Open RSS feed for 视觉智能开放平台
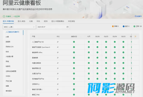The image size is (143, 97). [58, 79]
